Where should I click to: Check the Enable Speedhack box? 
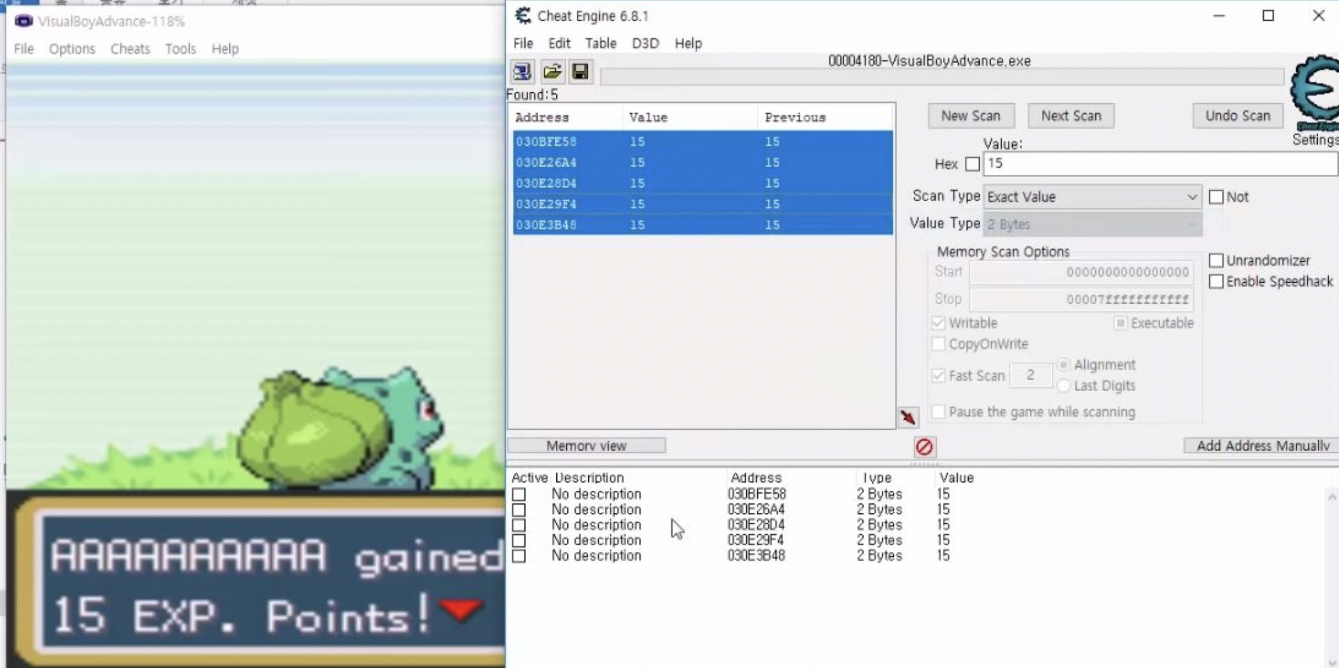(1216, 282)
